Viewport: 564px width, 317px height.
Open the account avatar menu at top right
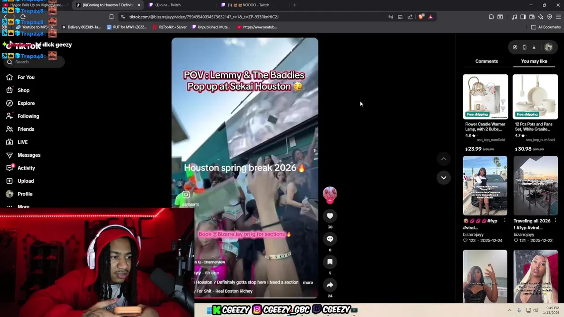[549, 47]
